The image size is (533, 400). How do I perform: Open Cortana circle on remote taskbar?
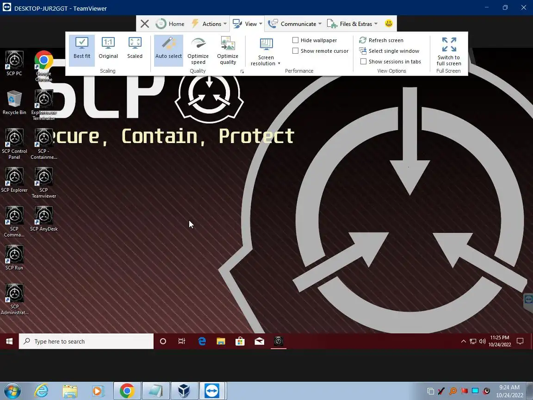(x=163, y=341)
